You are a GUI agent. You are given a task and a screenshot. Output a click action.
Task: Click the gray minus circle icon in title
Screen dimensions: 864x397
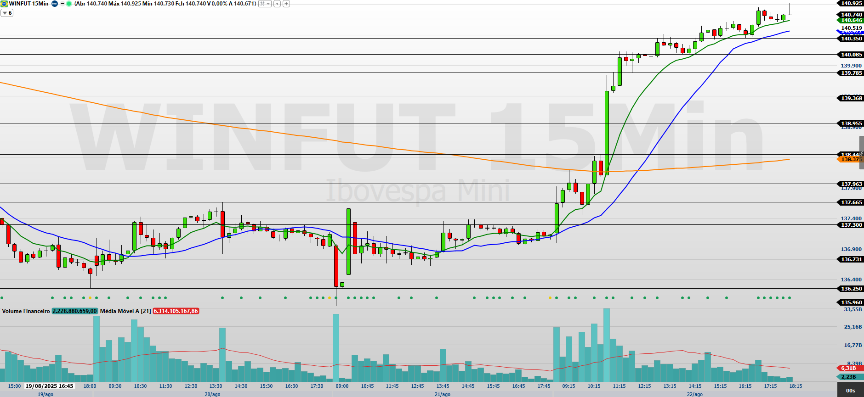62,4
